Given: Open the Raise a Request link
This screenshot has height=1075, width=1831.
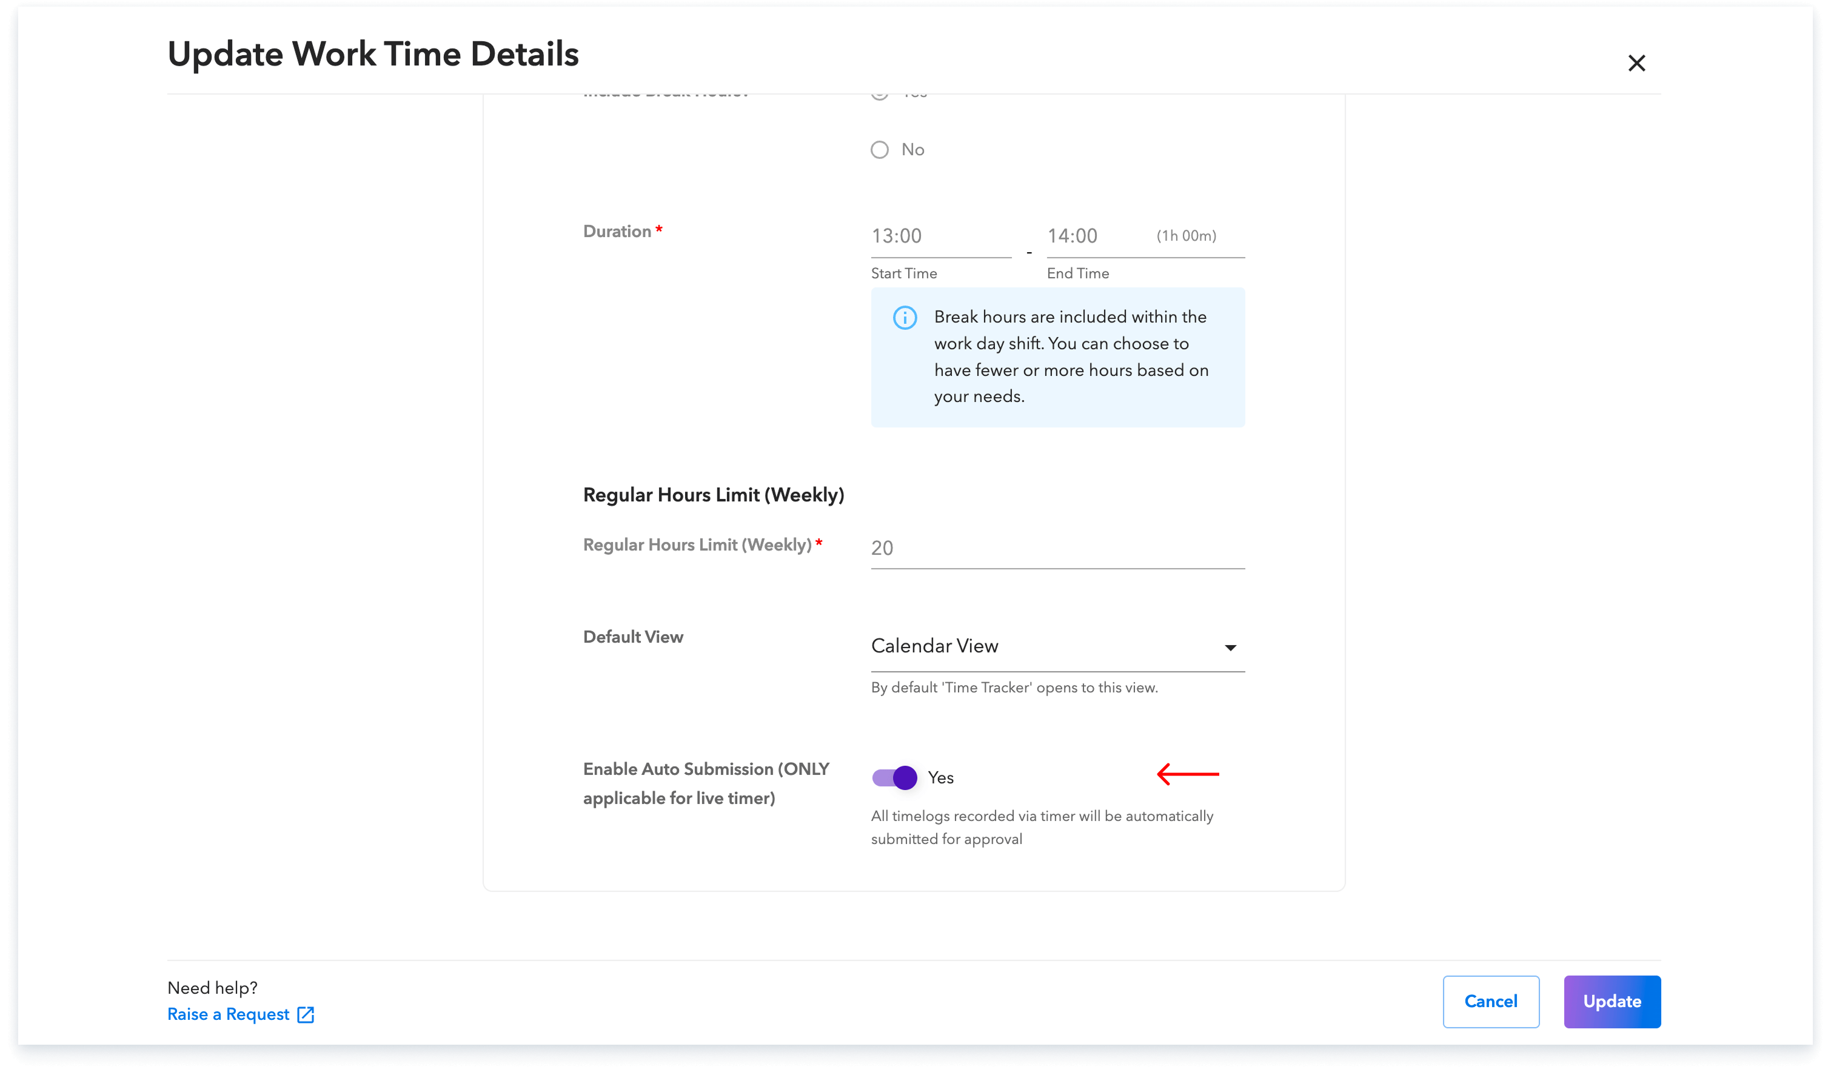Looking at the screenshot, I should tap(228, 1015).
